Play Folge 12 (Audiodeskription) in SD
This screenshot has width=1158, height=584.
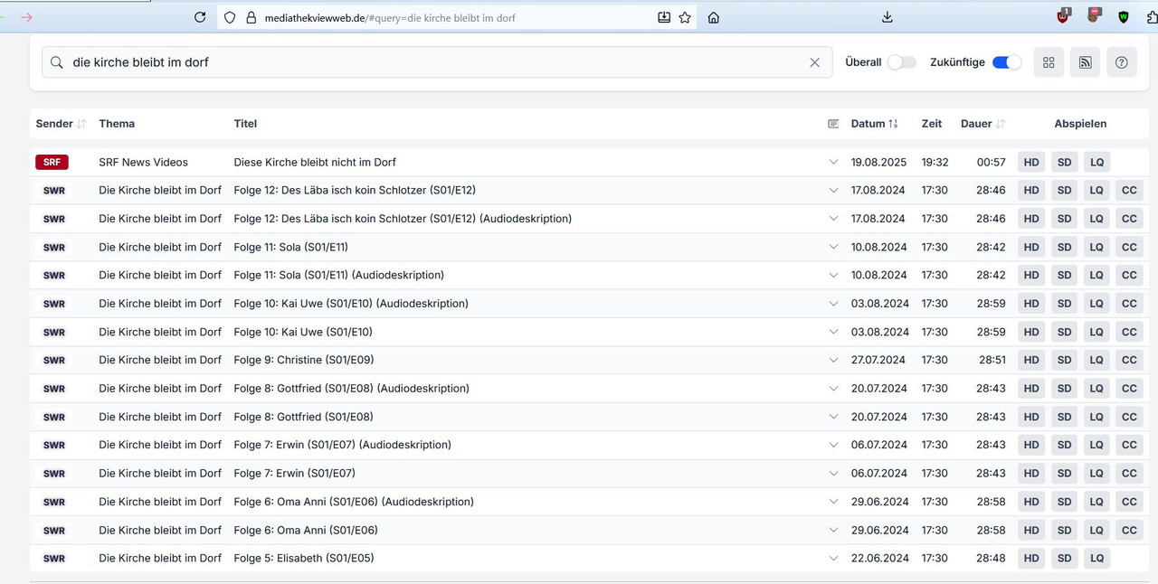1064,219
